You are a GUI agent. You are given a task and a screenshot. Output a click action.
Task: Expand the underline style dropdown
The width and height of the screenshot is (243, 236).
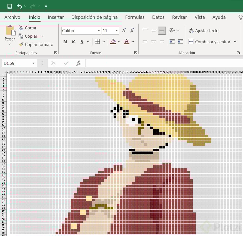click(x=88, y=42)
